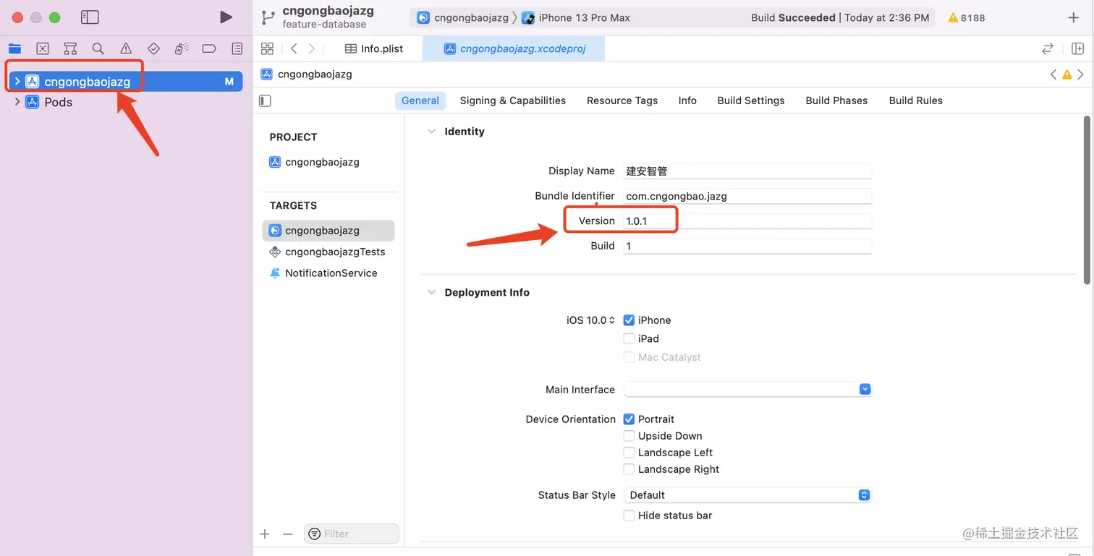1094x556 pixels.
Task: Switch to the Resource Tags tab
Action: click(x=622, y=100)
